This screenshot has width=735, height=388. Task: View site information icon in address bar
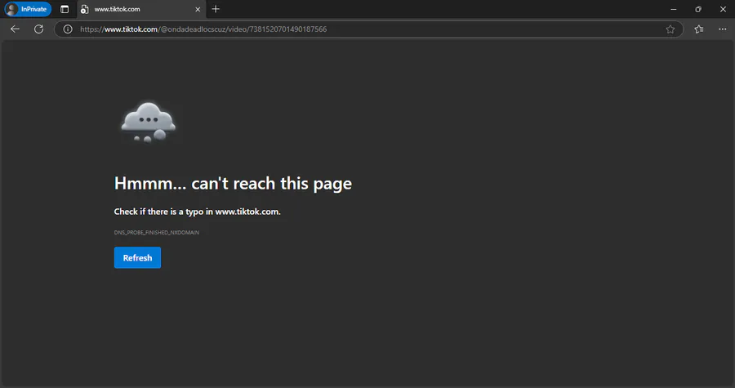tap(68, 29)
